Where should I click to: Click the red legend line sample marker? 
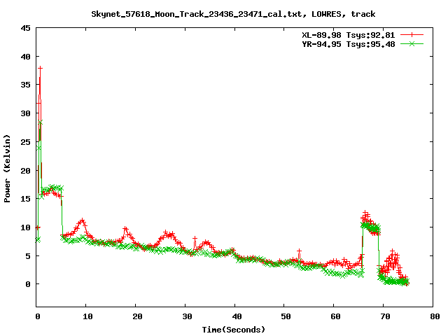(412, 35)
